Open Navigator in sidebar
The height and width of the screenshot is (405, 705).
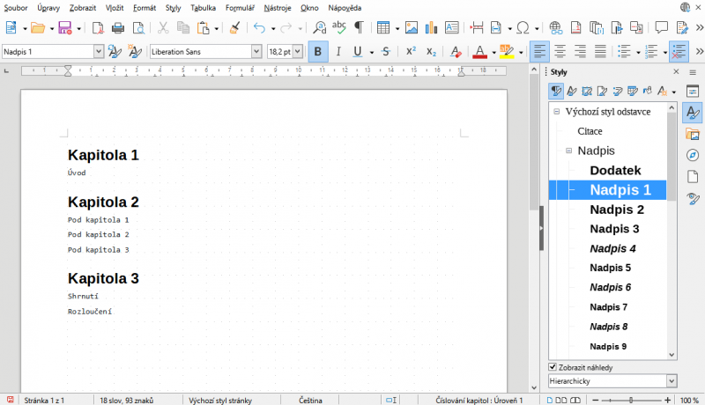click(693, 155)
